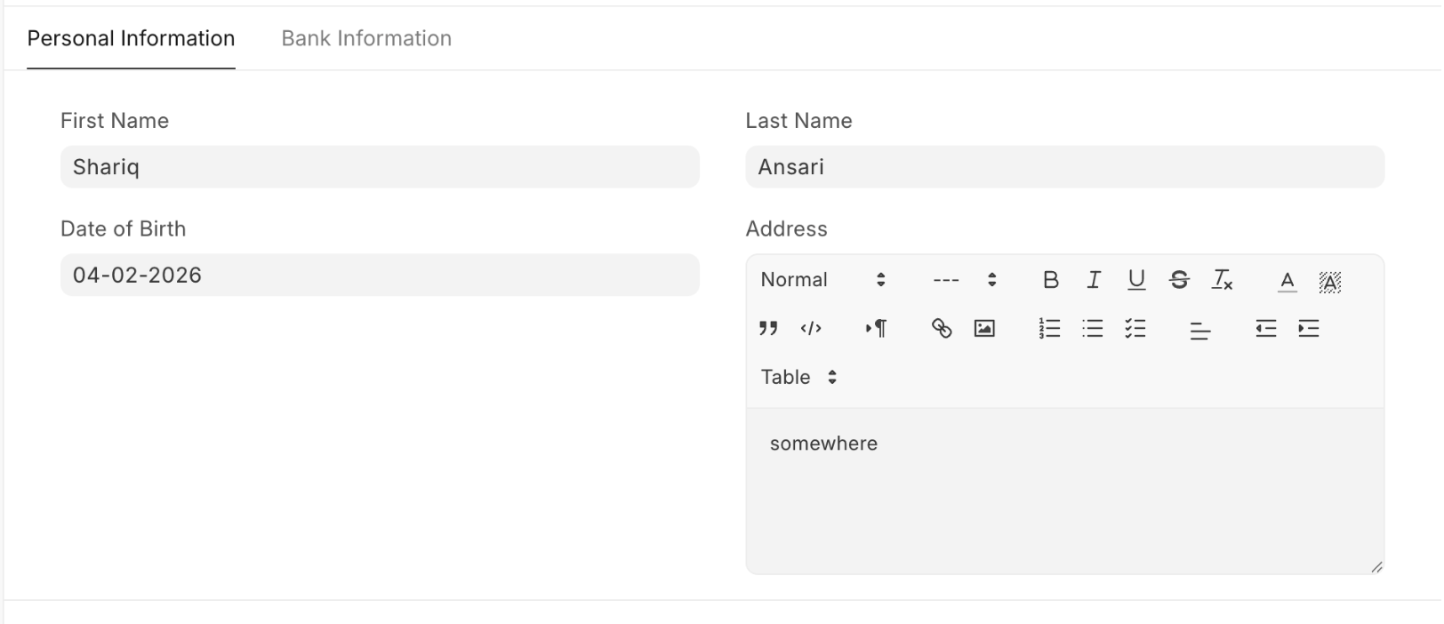The width and height of the screenshot is (1444, 624).
Task: Click the Date of Birth field
Action: click(x=380, y=275)
